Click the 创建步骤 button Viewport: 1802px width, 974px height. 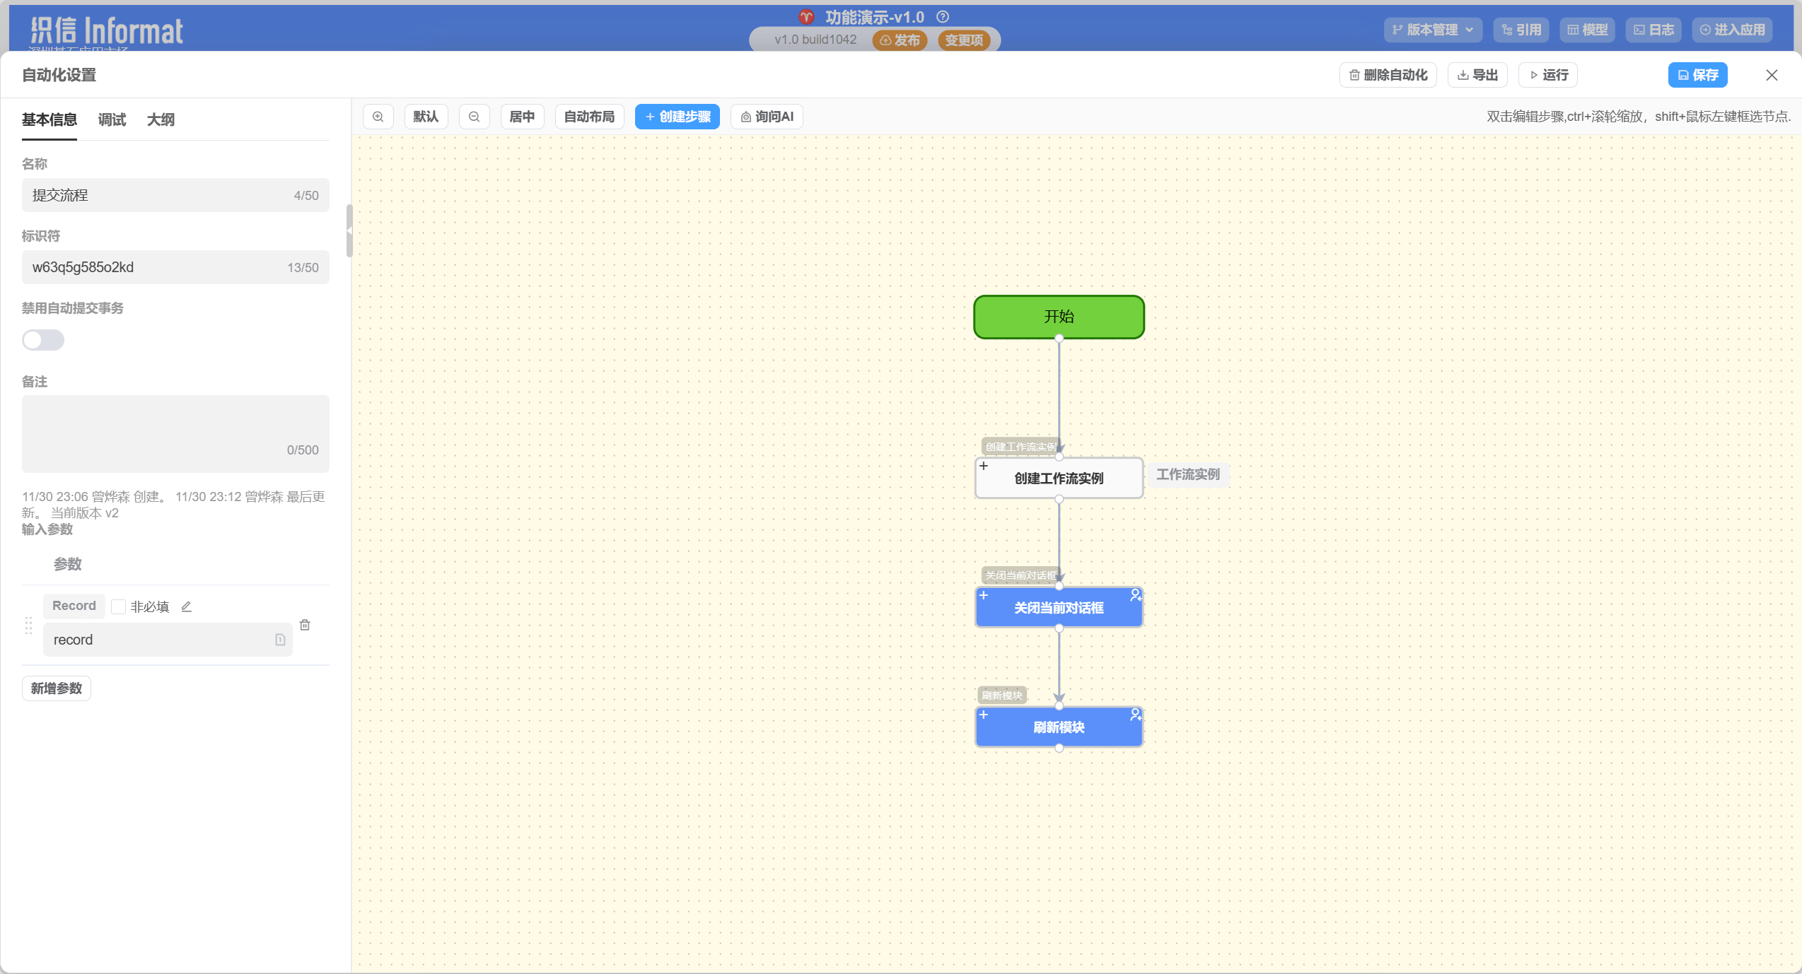pos(677,117)
